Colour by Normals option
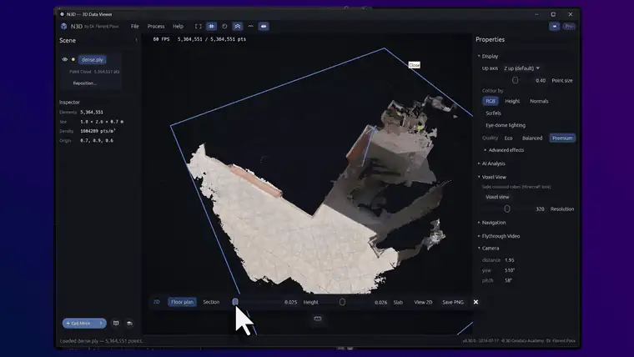 539,101
